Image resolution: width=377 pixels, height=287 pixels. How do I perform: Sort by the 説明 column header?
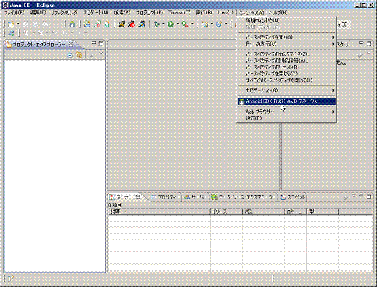(x=159, y=212)
